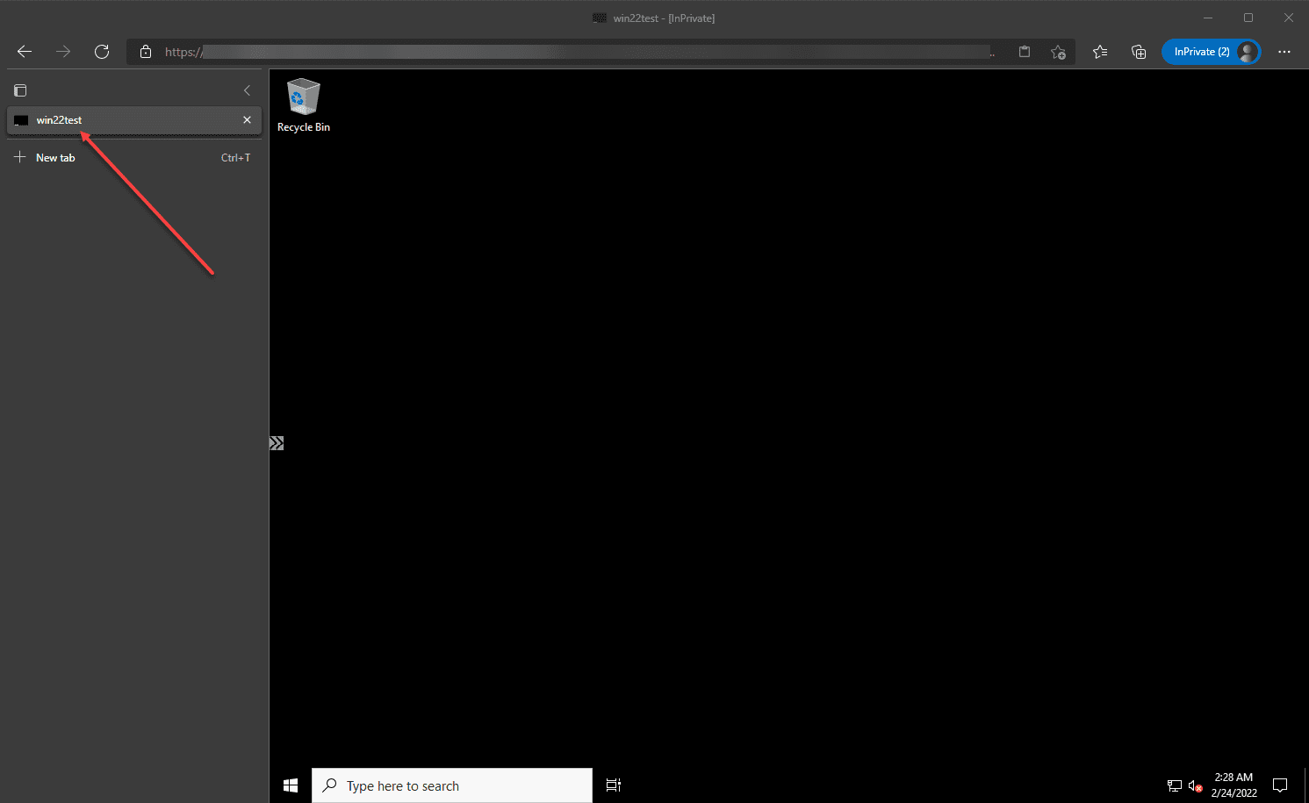This screenshot has width=1309, height=803.
Task: Open the Collections panel
Action: 1139,52
